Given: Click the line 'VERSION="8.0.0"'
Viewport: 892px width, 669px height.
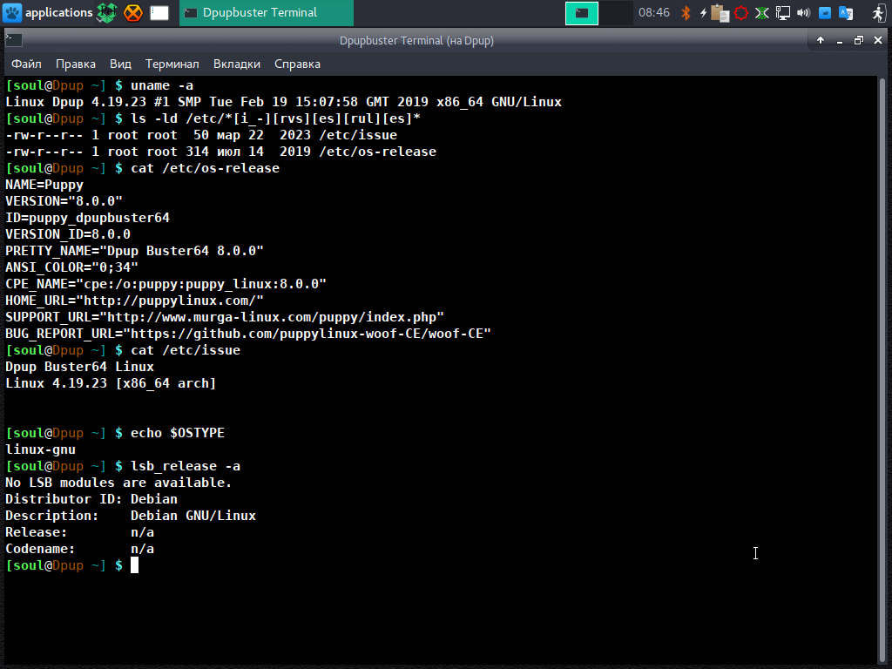Looking at the screenshot, I should pyautogui.click(x=64, y=201).
